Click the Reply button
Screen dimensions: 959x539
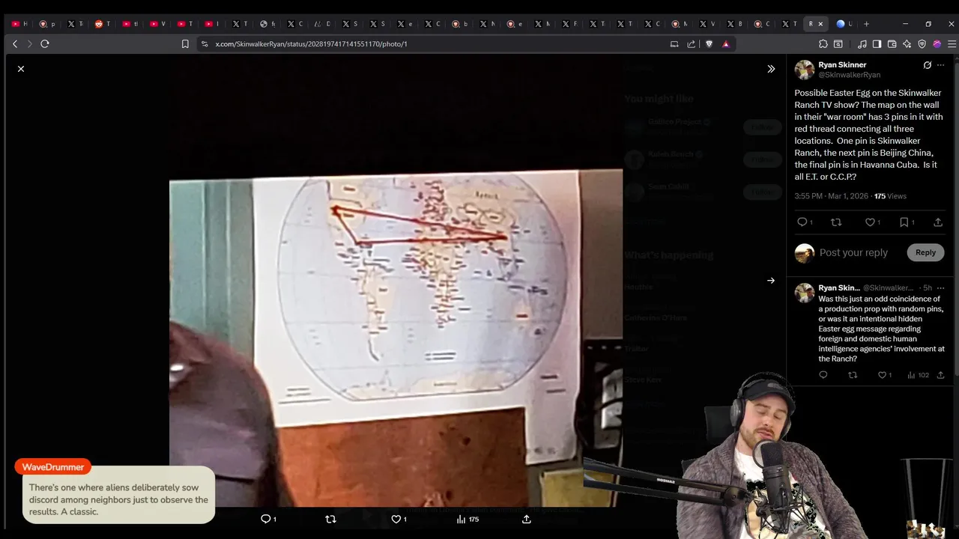pyautogui.click(x=925, y=252)
